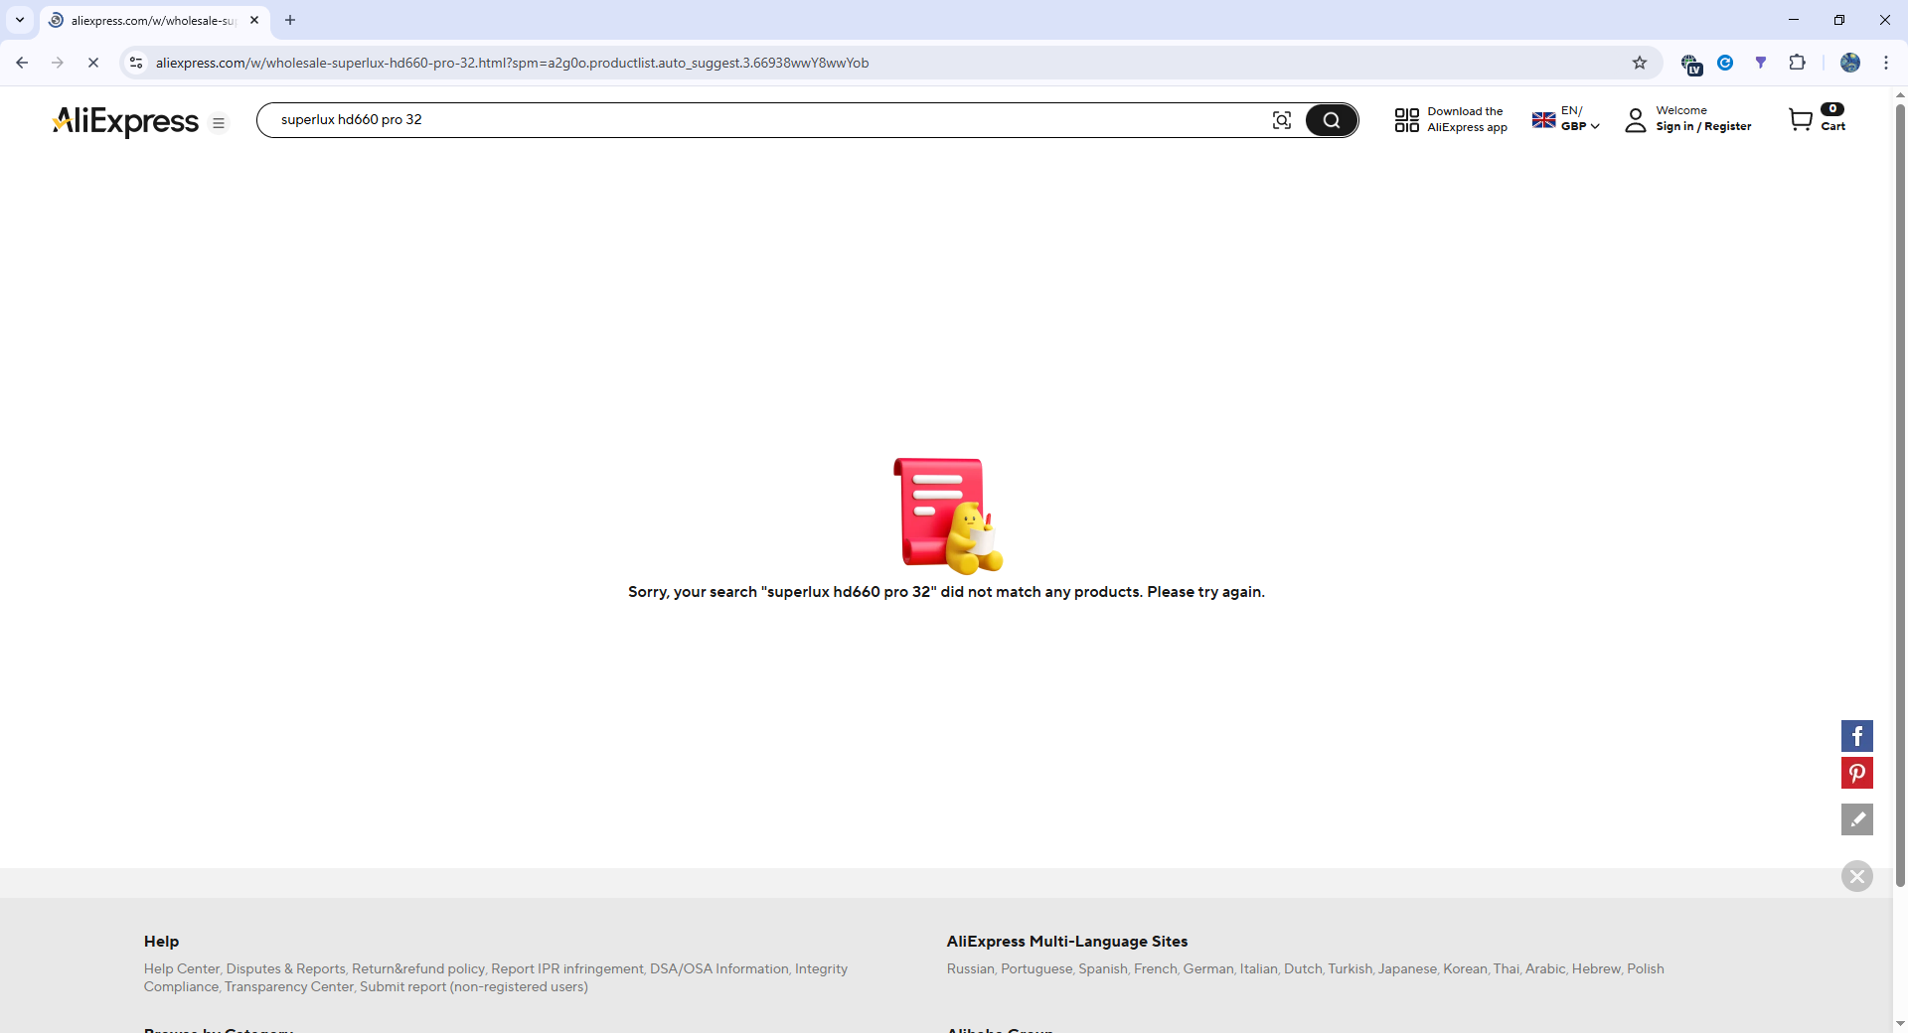Switch to the Russian language site
1908x1033 pixels.
point(970,968)
